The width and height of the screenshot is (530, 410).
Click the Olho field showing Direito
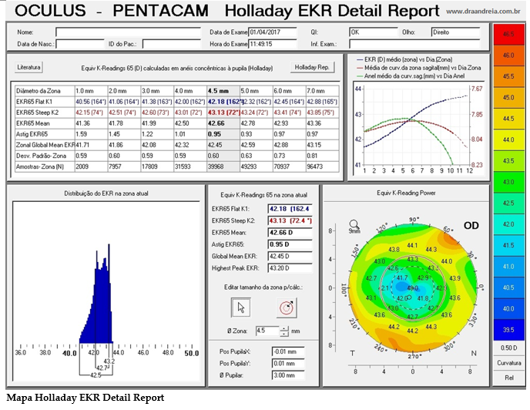point(455,32)
